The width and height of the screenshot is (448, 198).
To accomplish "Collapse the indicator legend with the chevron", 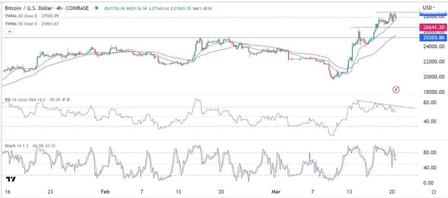I will (10, 31).
